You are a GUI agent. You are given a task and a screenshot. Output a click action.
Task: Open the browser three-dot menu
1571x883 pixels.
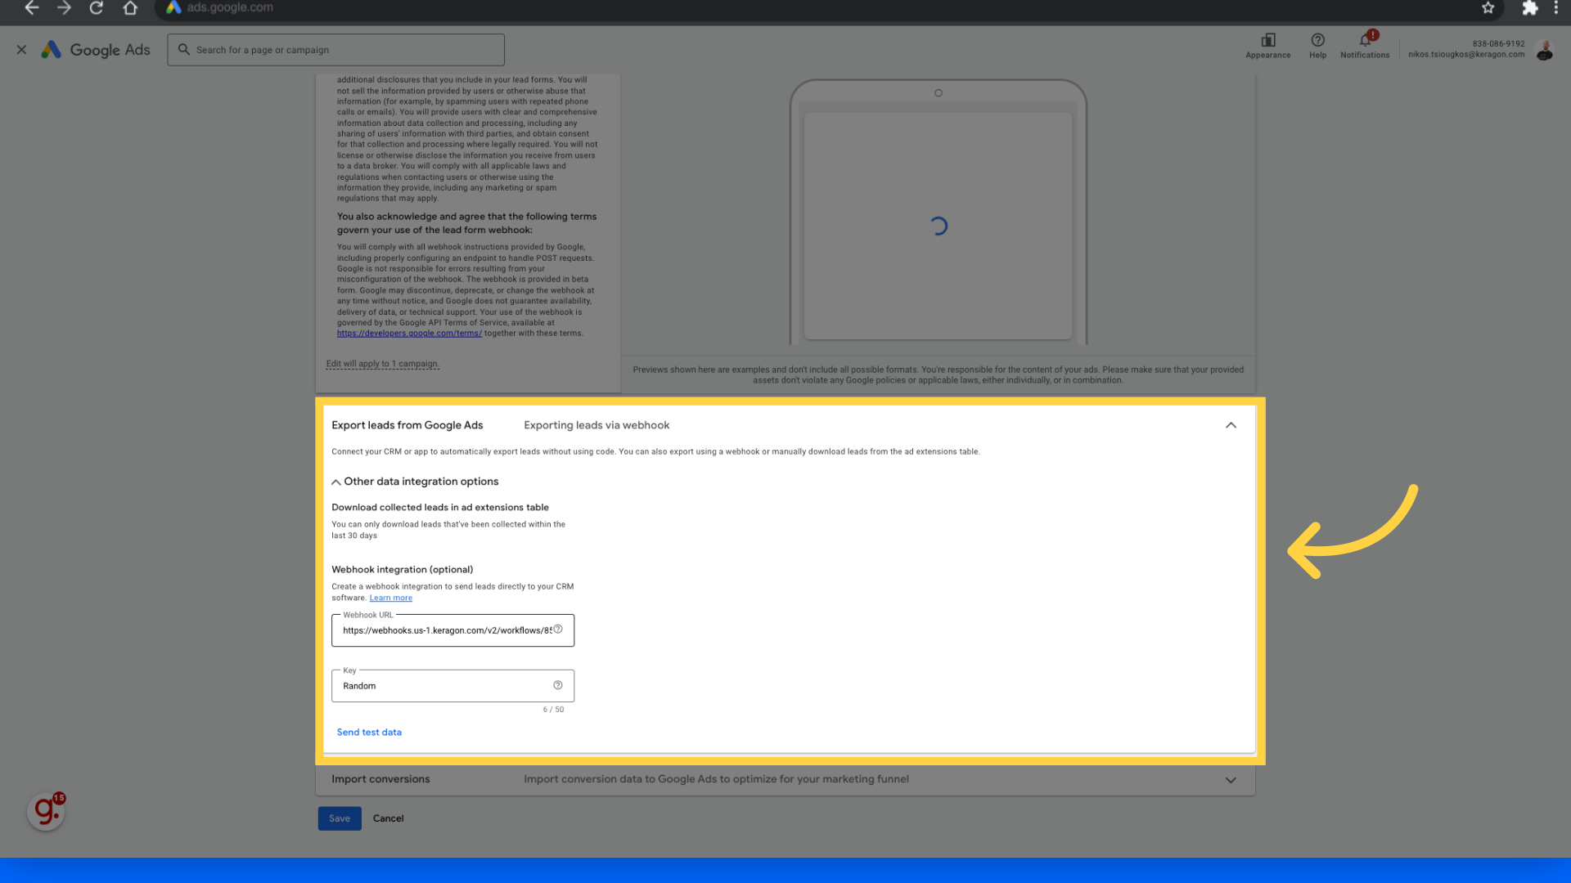pos(1555,8)
